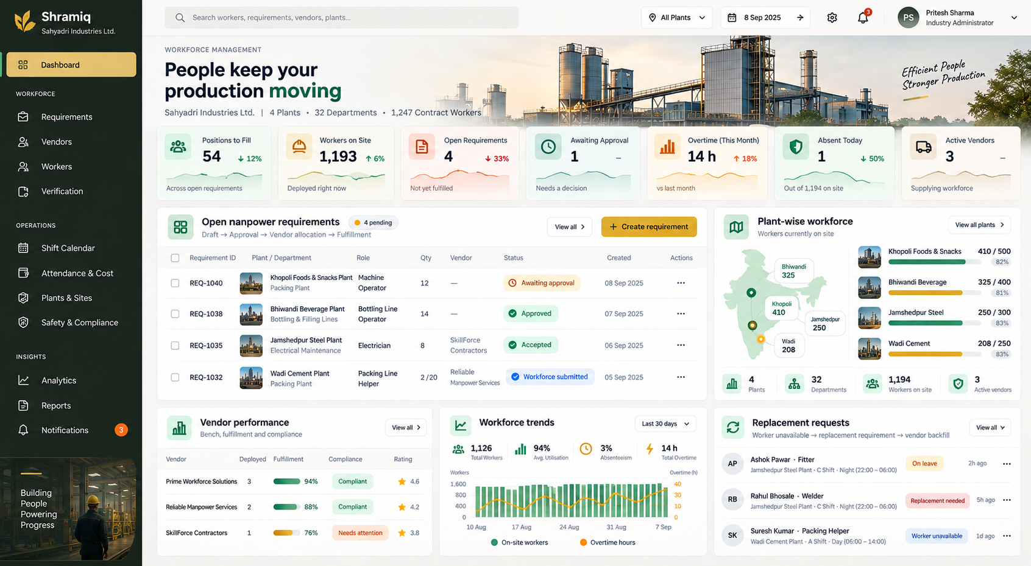Check the REQ-1038 row checkbox

[x=175, y=314]
